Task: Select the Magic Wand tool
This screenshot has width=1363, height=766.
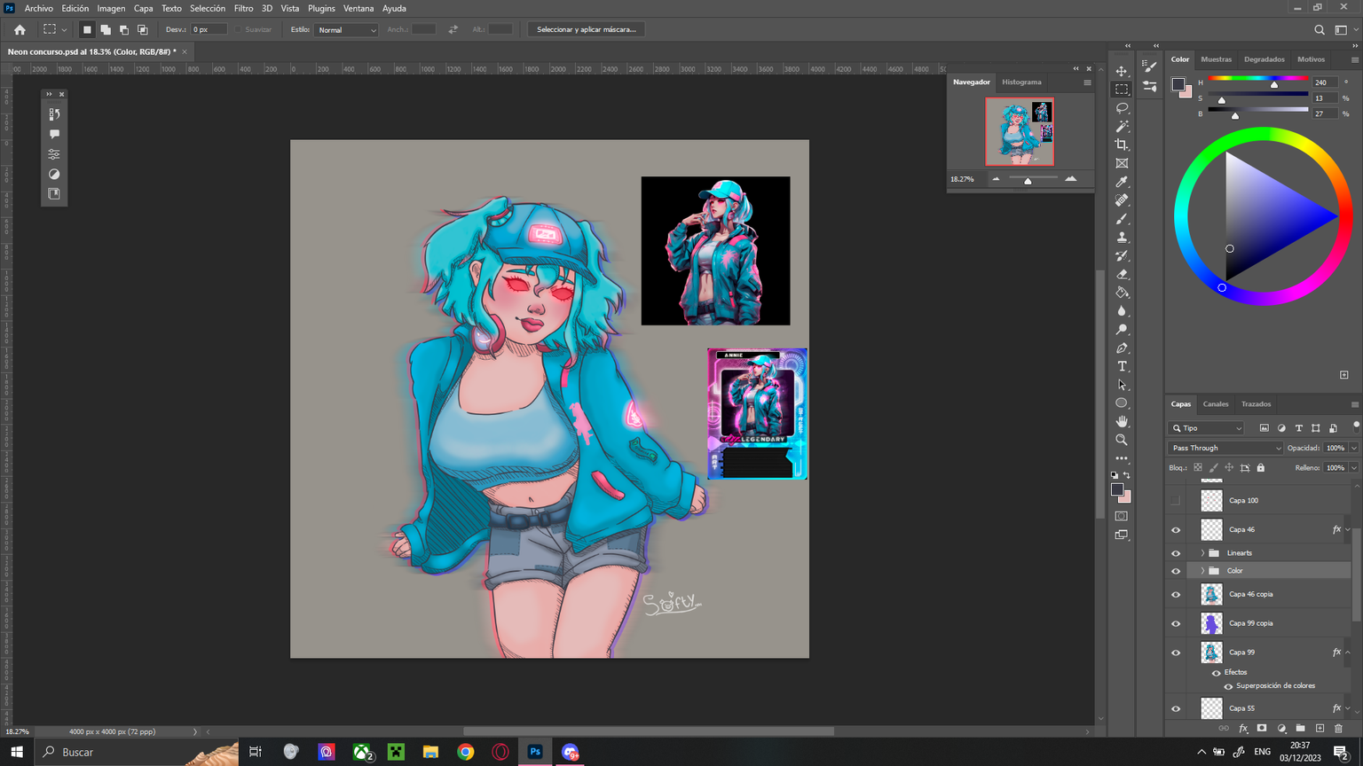Action: 1122,127
